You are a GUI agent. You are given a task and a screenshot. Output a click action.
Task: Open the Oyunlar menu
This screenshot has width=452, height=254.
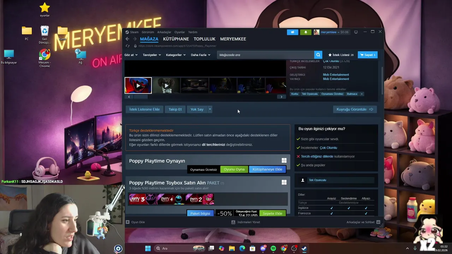[180, 32]
